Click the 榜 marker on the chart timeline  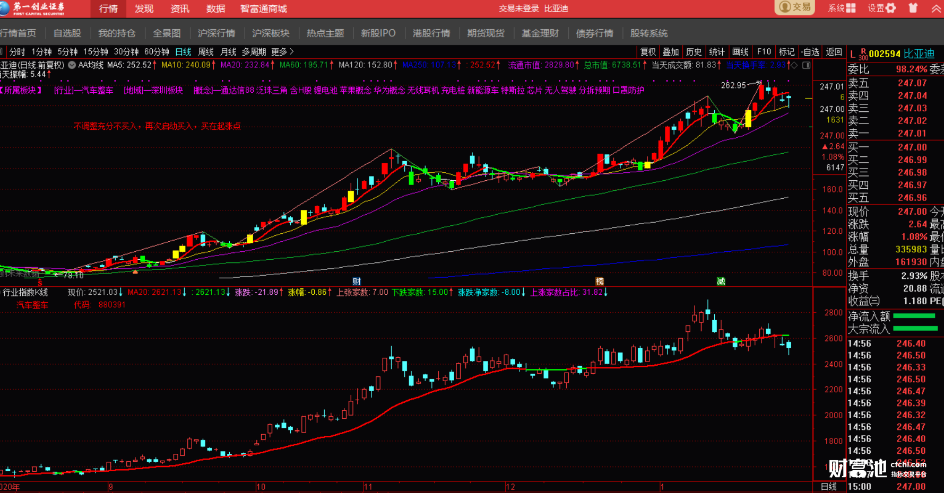(600, 281)
